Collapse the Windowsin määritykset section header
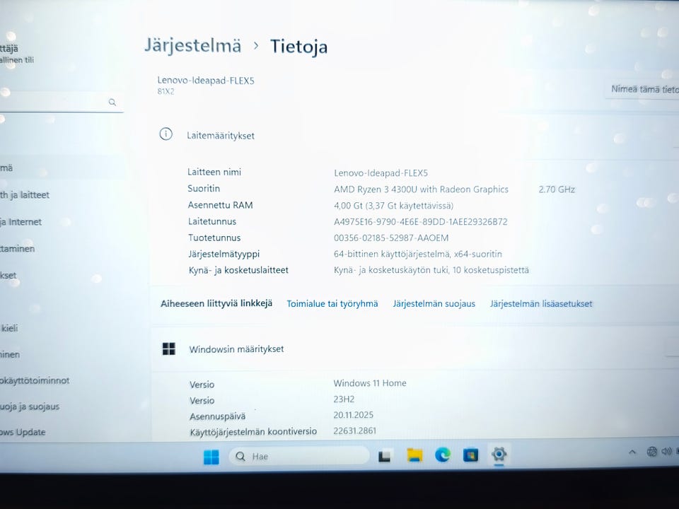Screen dimensions: 679x509 point(415,349)
